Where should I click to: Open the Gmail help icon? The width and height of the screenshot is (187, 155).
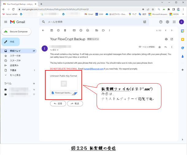(x=161, y=22)
